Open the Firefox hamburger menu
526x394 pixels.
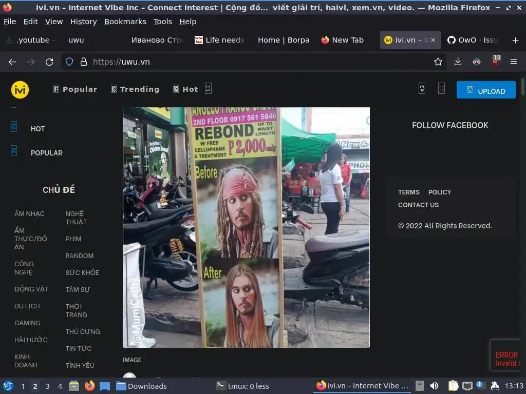pyautogui.click(x=514, y=62)
